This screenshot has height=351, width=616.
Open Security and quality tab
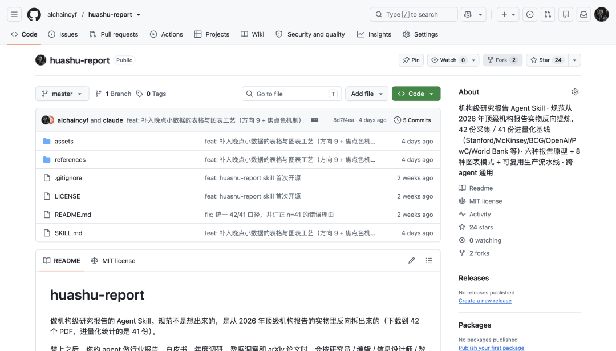[310, 34]
